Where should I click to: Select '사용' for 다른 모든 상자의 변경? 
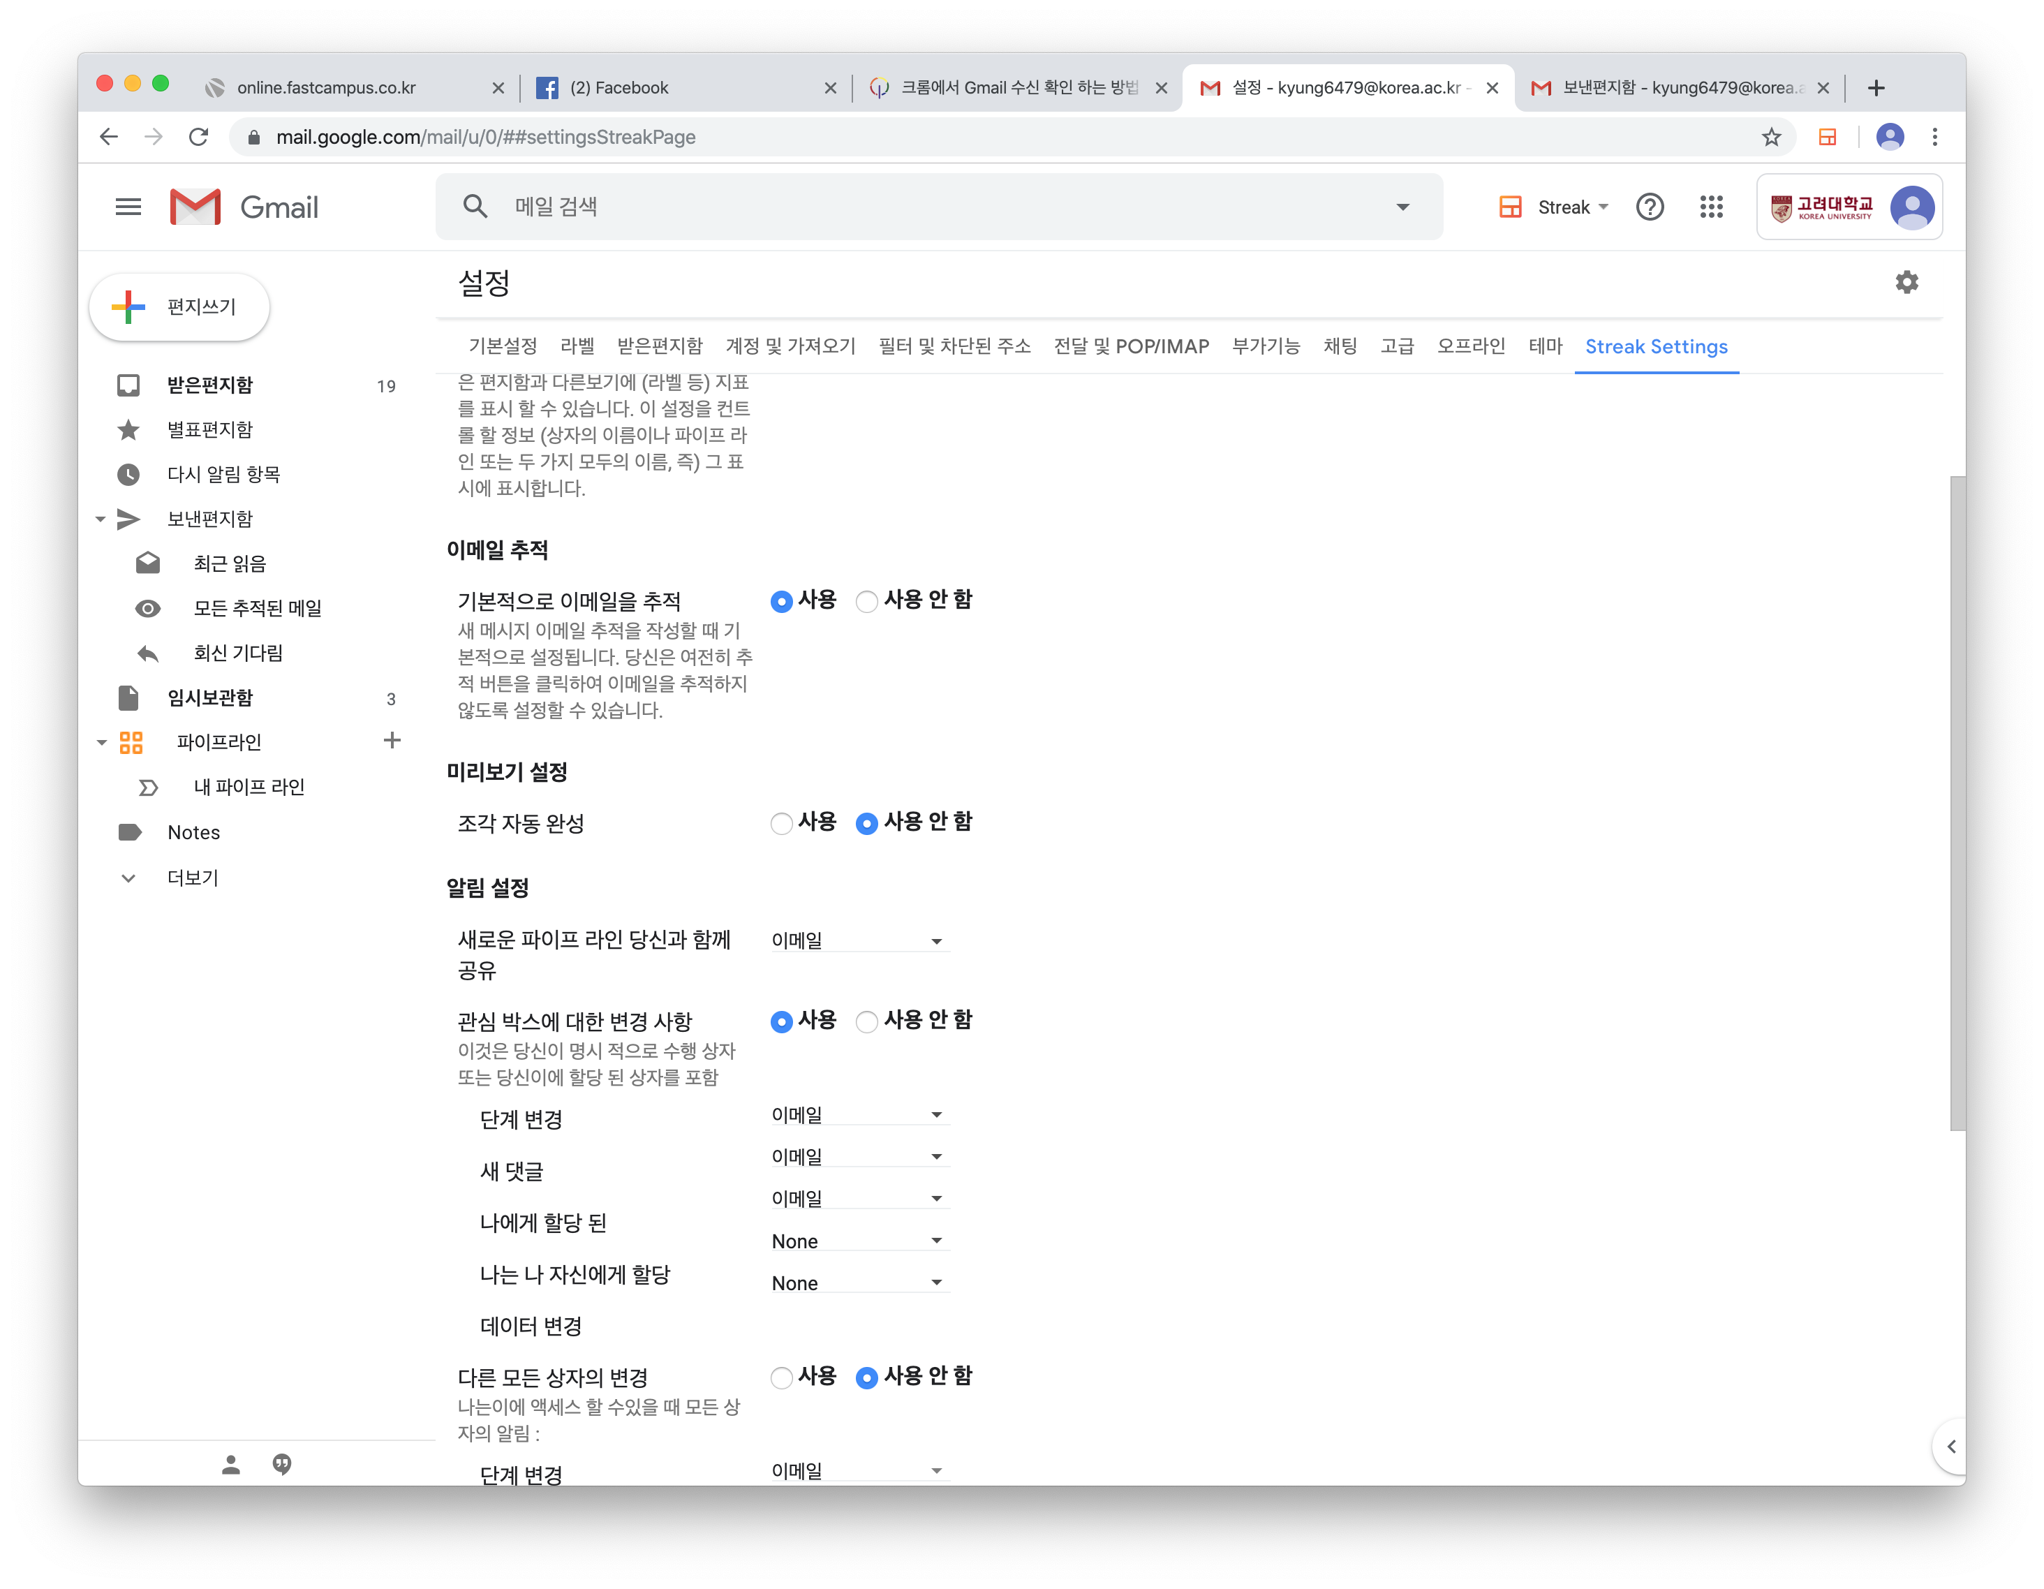(x=781, y=1377)
